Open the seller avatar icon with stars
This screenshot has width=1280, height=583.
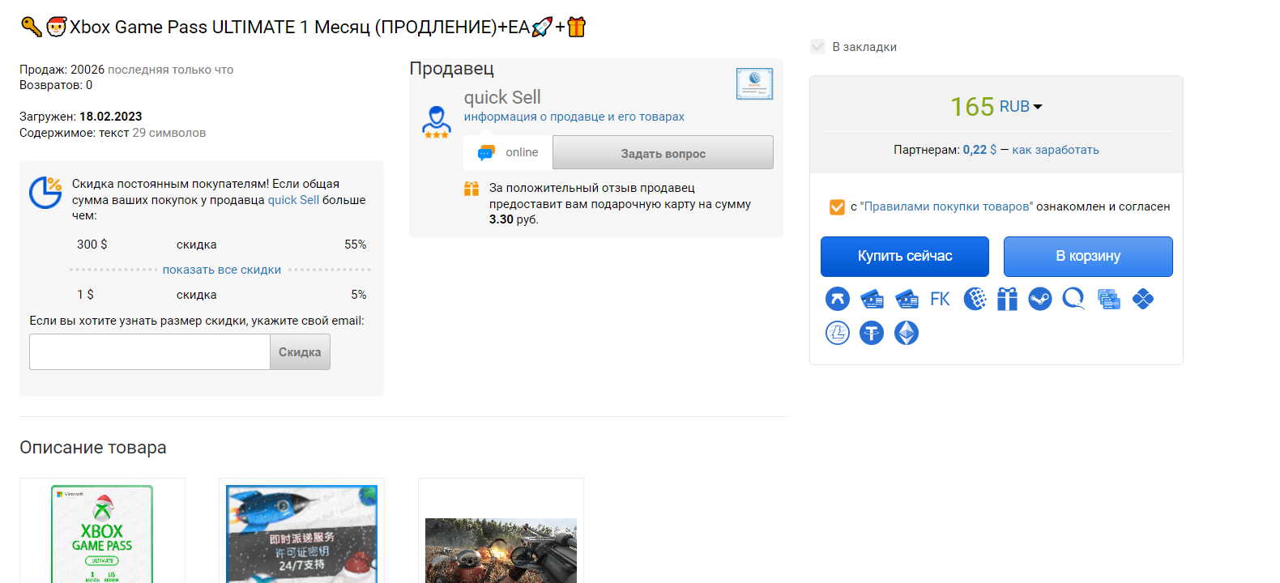437,122
